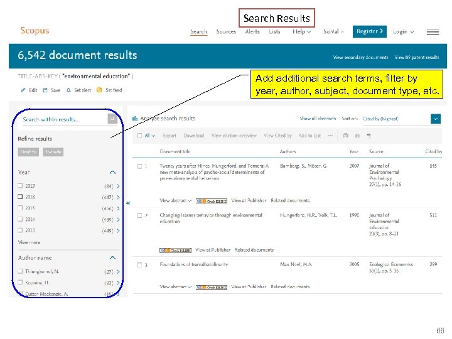Click View more under Year filter
This screenshot has height=339, width=452.
[29, 242]
